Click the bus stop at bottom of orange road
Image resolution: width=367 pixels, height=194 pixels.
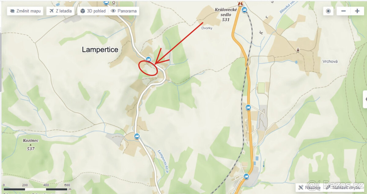coord(246,176)
